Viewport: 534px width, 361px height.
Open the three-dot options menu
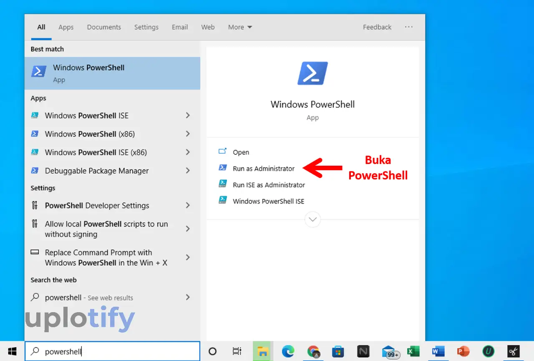pyautogui.click(x=409, y=27)
